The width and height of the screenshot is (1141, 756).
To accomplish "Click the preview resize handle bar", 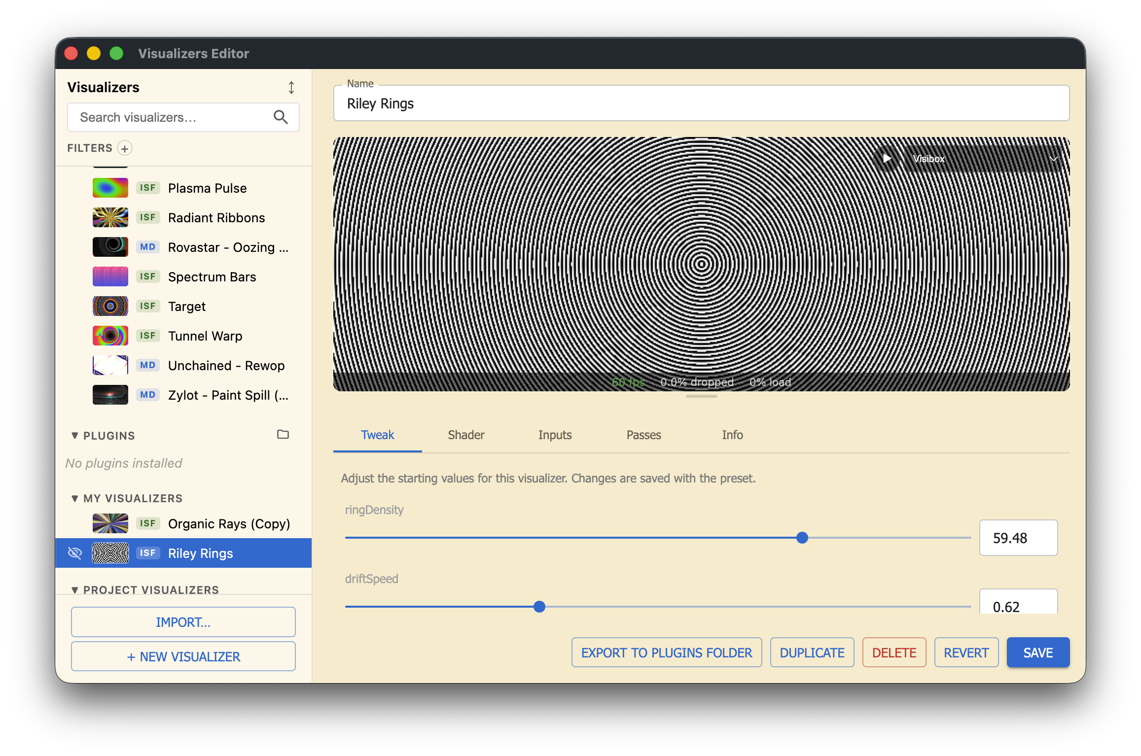I will point(701,396).
